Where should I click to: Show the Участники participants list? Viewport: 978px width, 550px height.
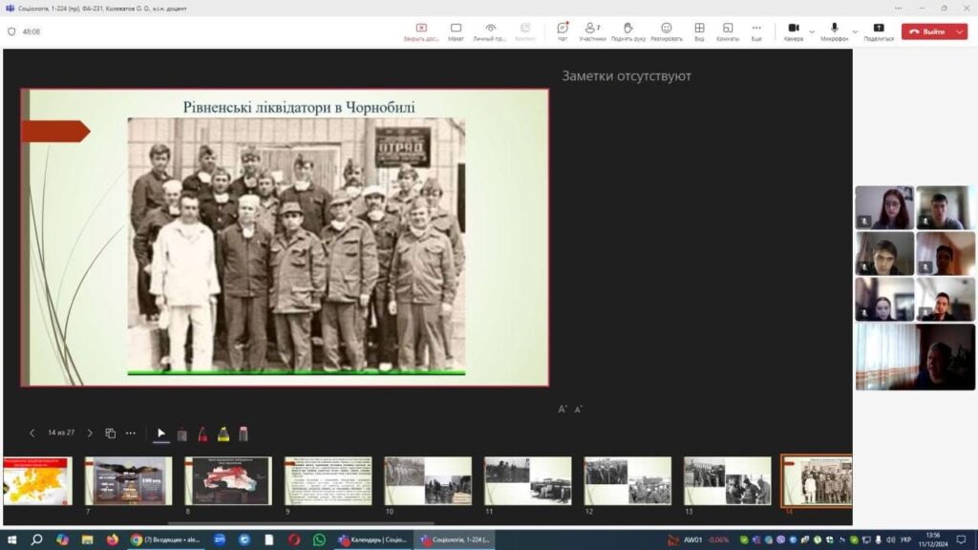[x=592, y=31]
